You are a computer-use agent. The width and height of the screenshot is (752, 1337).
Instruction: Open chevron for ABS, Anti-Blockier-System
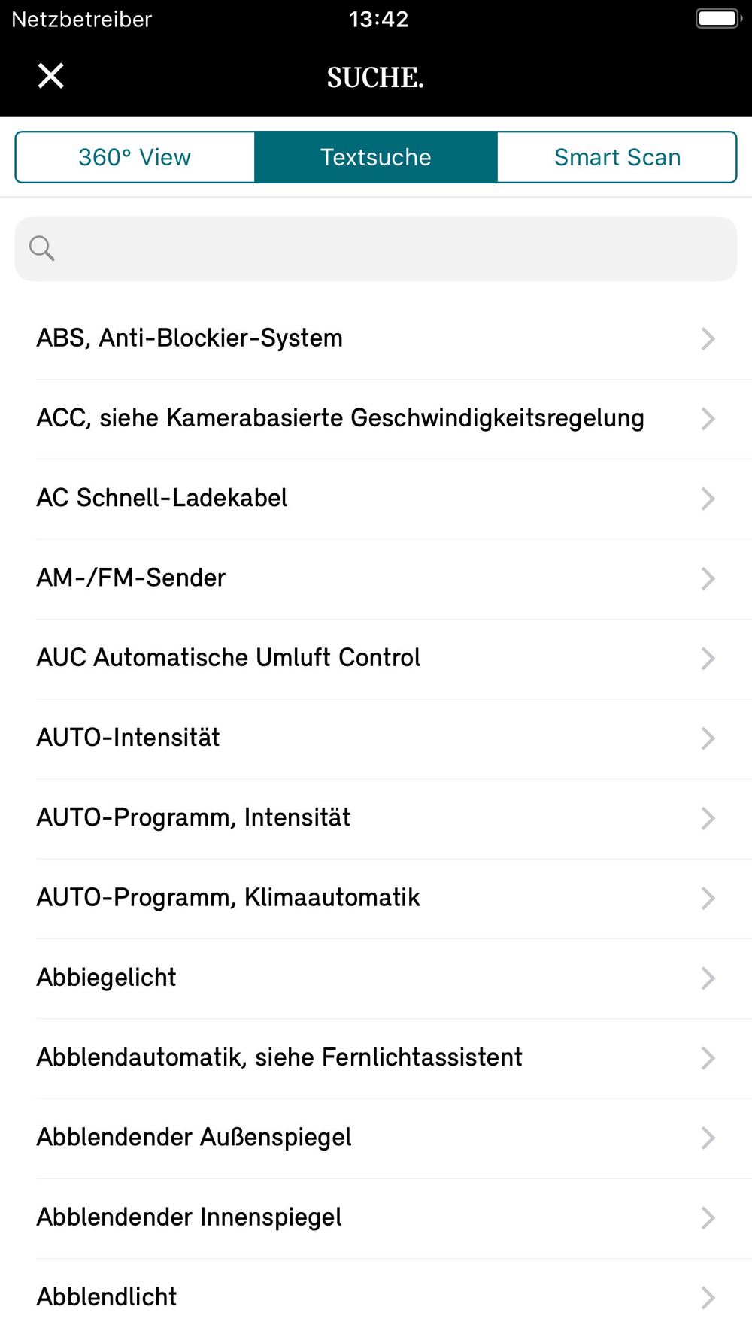tap(708, 338)
